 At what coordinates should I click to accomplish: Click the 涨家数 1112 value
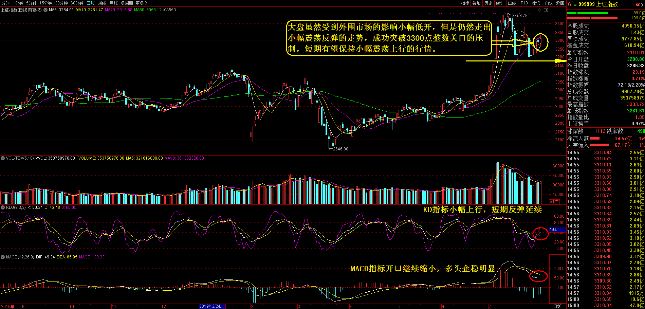[x=600, y=131]
